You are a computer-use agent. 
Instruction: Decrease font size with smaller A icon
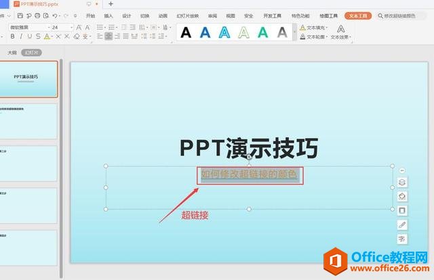coord(87,27)
